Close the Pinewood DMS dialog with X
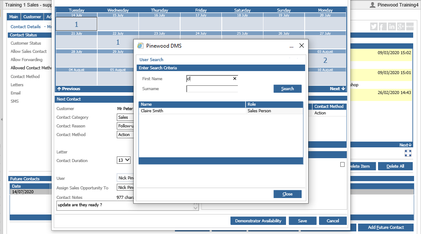 302,45
